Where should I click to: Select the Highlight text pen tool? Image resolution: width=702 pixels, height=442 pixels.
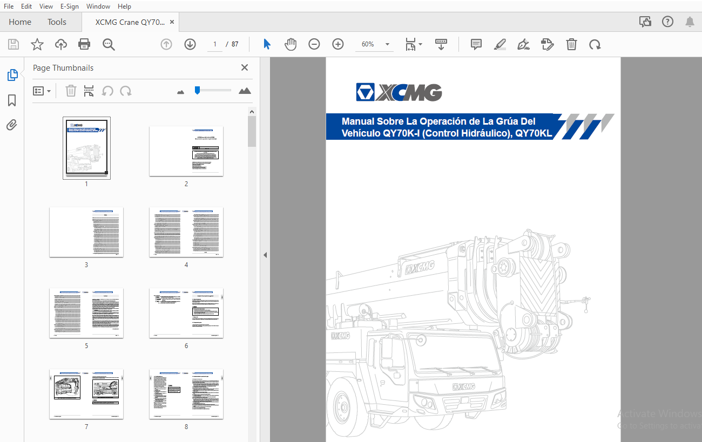pyautogui.click(x=500, y=44)
